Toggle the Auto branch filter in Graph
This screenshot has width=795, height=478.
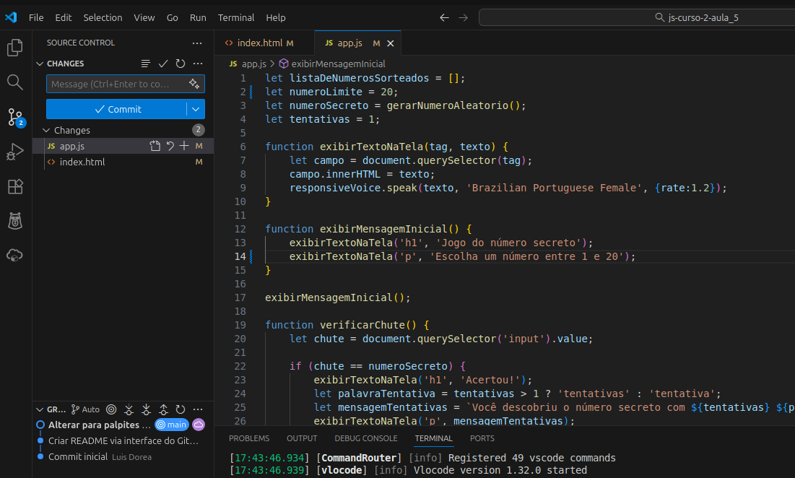tap(86, 409)
